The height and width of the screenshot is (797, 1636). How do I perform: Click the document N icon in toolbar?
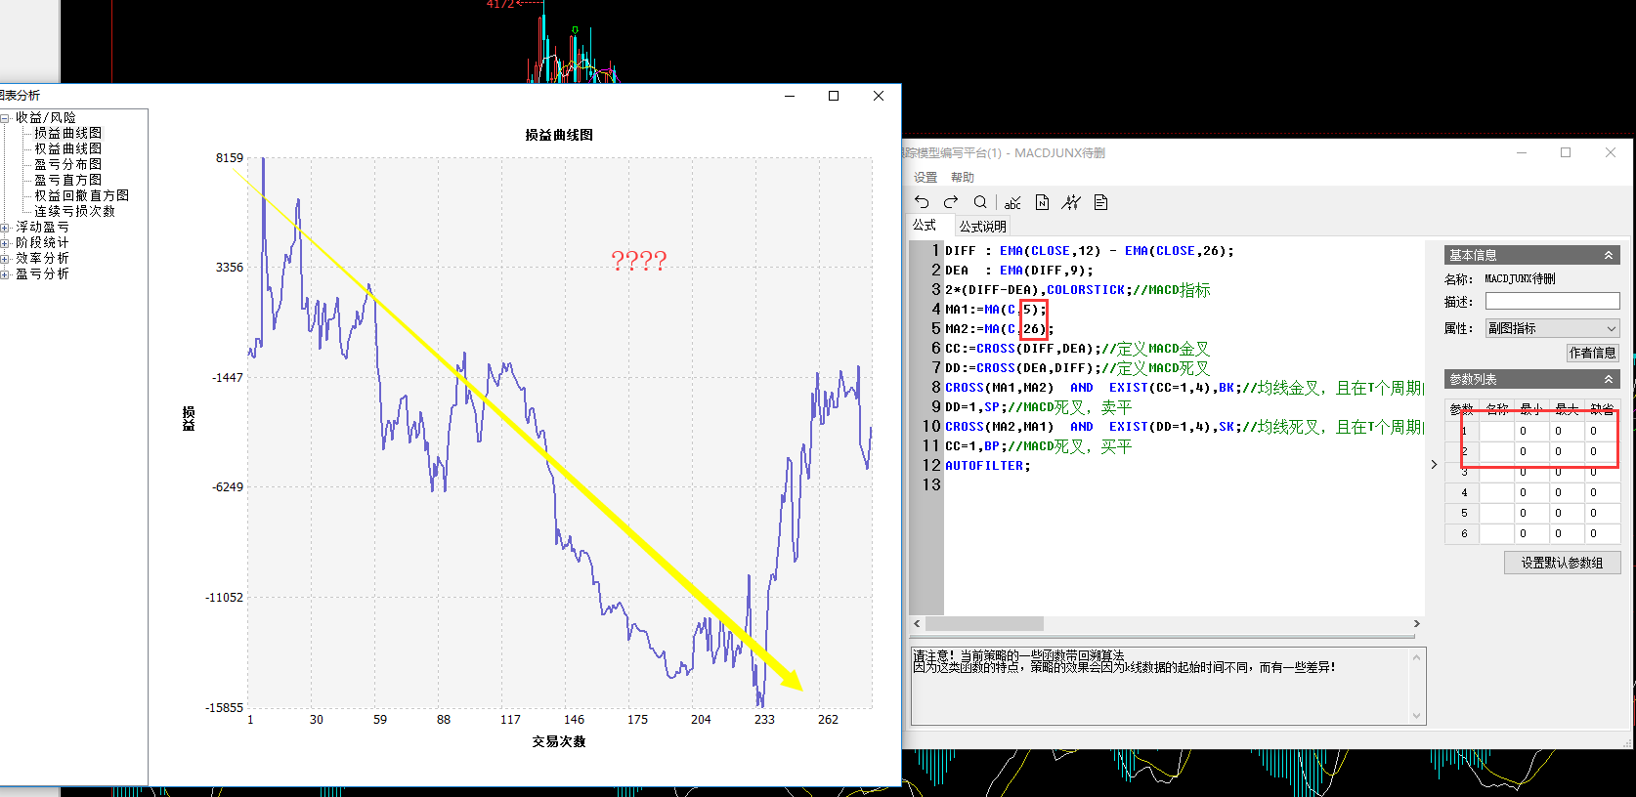pyautogui.click(x=1042, y=202)
